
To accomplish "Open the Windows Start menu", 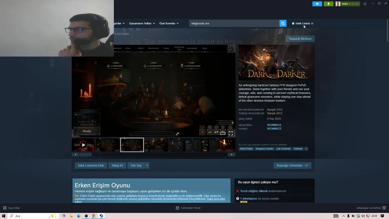I will (4, 216).
